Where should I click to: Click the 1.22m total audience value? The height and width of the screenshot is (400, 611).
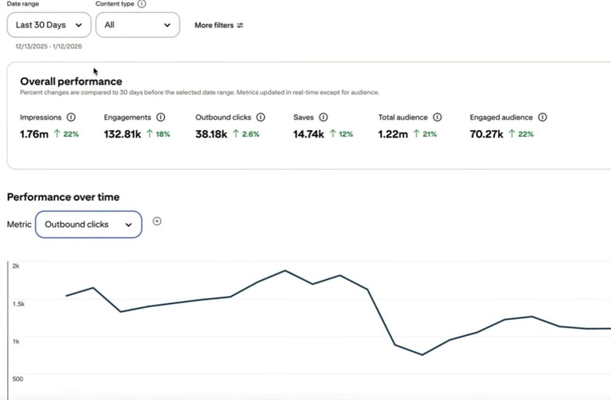(393, 134)
